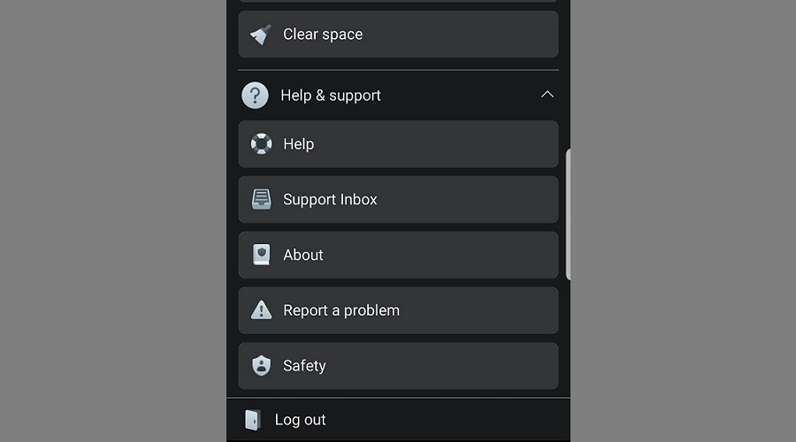Click the Help & support question mark icon
Viewport: 796px width, 442px height.
pyautogui.click(x=255, y=95)
